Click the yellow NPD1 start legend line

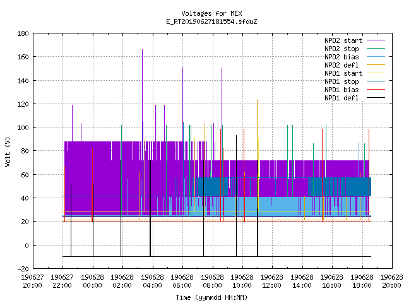click(x=376, y=73)
